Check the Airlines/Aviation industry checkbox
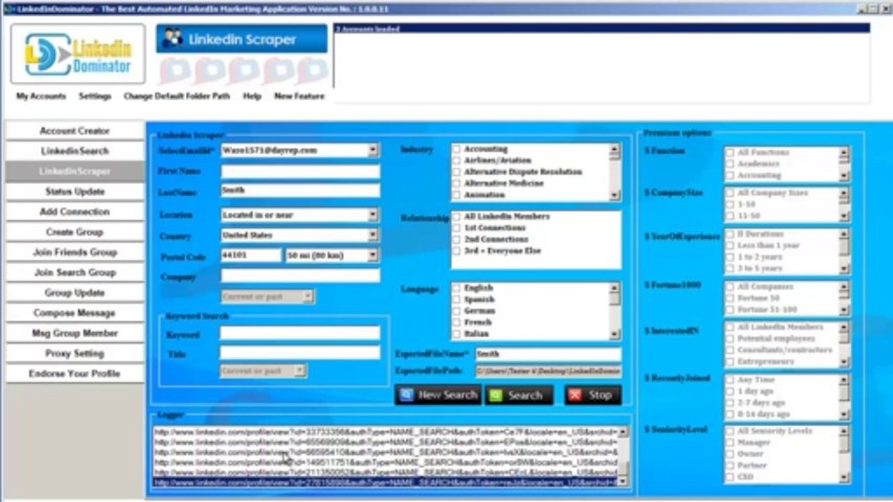Viewport: 893px width, 502px height. pos(456,160)
